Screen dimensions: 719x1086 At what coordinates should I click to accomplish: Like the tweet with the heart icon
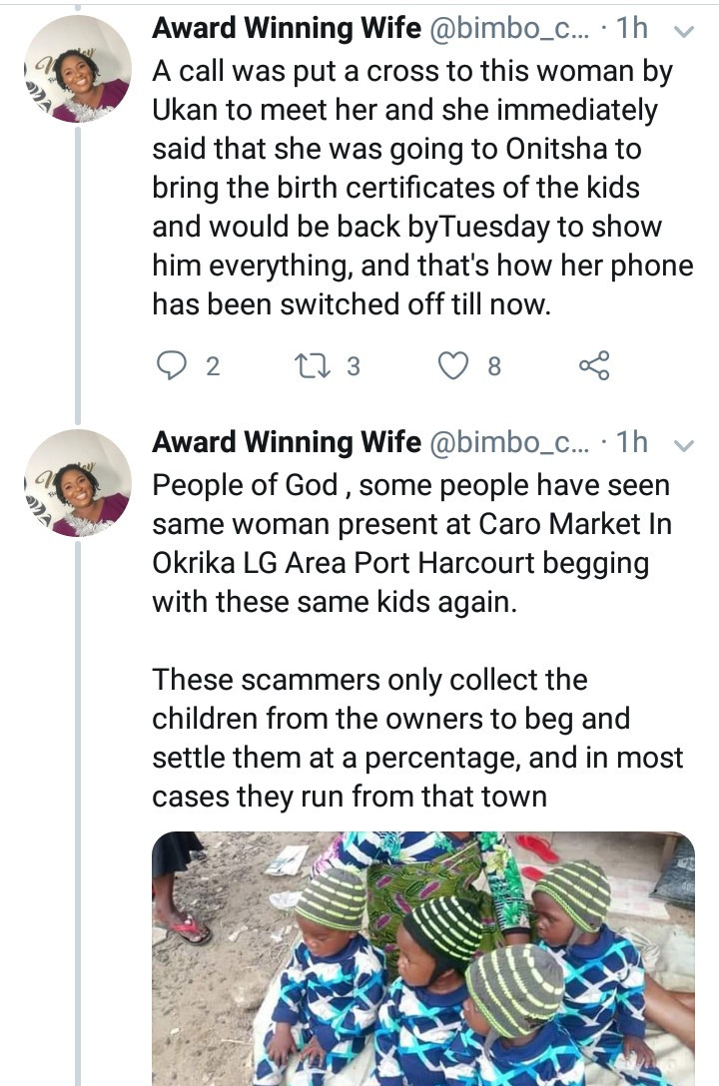(x=454, y=367)
